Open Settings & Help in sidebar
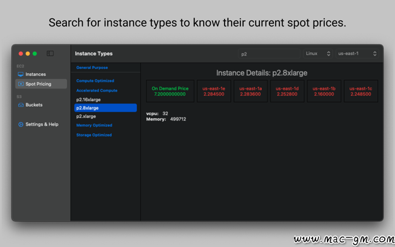 coord(41,124)
